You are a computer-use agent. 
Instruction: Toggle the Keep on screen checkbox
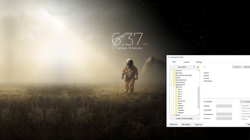241,111
